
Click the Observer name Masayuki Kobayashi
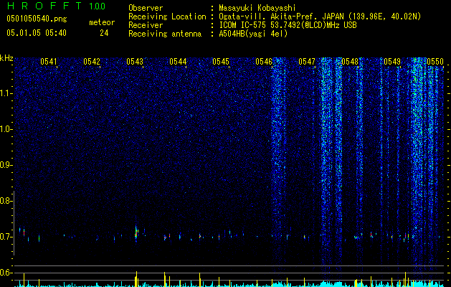coord(257,8)
